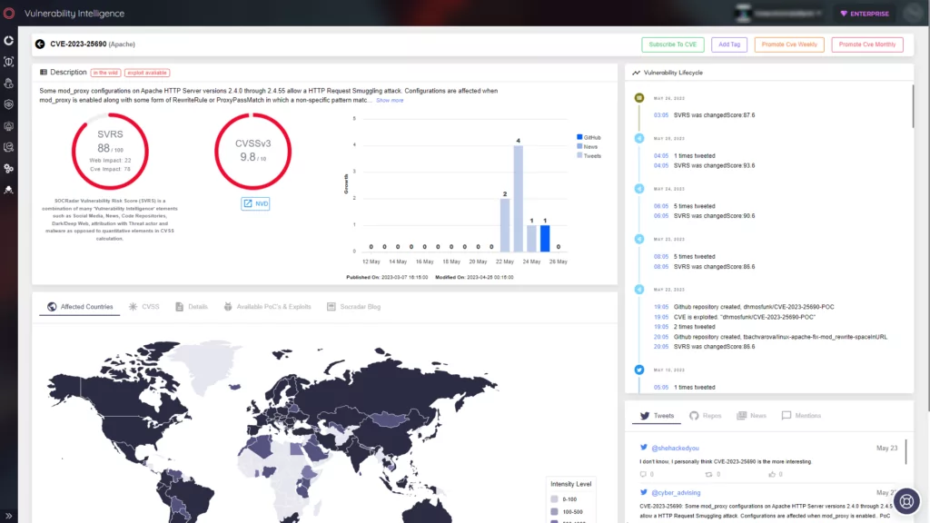Open the user account dropdown

pyautogui.click(x=780, y=13)
